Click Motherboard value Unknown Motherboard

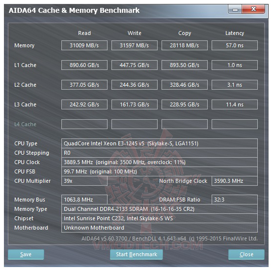pyautogui.click(x=160, y=228)
